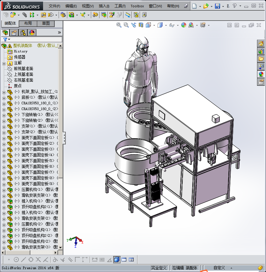Open the ConfigurationManager tab icon
Image resolution: width=266 pixels, height=272 pixels.
(x=23, y=32)
